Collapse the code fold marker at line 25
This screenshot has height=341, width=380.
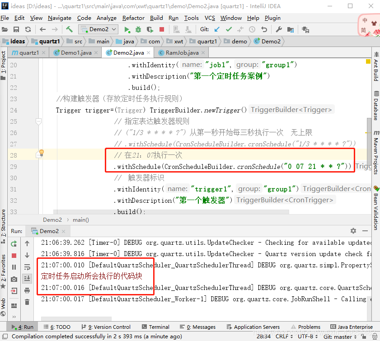point(38,121)
